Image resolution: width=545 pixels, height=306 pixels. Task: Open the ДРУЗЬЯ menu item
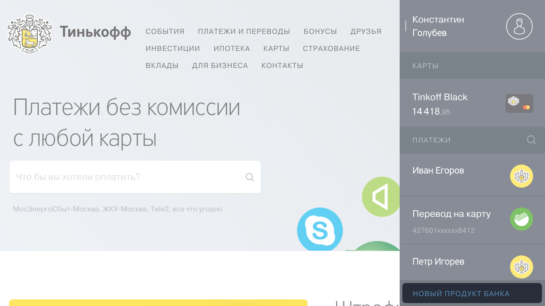(x=366, y=31)
